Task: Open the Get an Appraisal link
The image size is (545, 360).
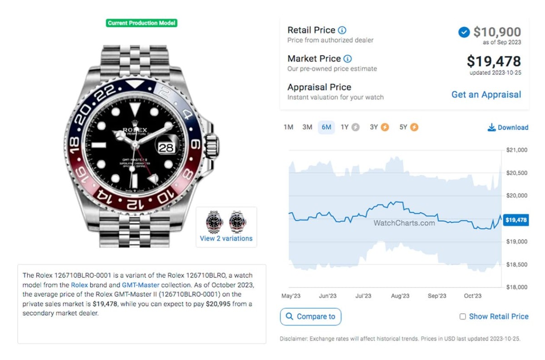Action: click(x=486, y=95)
